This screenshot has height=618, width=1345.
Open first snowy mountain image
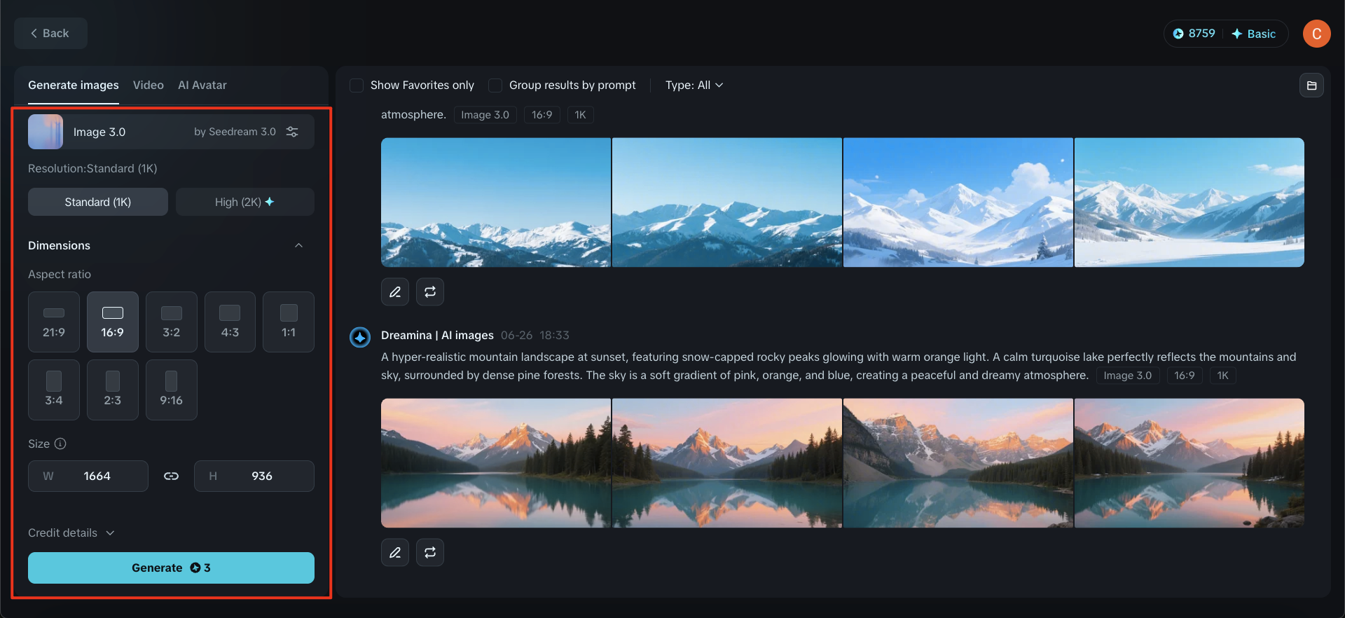click(496, 202)
